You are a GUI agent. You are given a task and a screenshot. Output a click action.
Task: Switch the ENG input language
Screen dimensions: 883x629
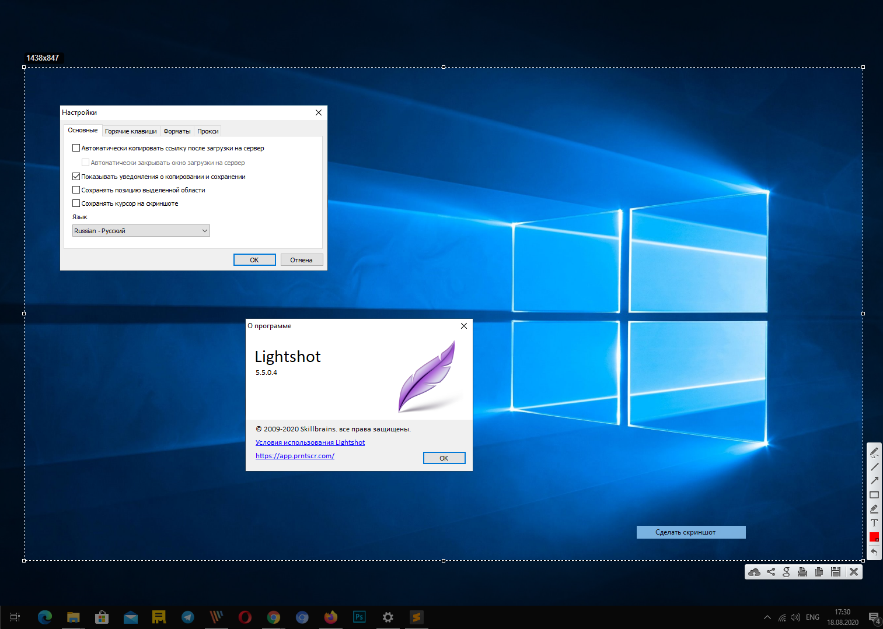click(x=812, y=617)
